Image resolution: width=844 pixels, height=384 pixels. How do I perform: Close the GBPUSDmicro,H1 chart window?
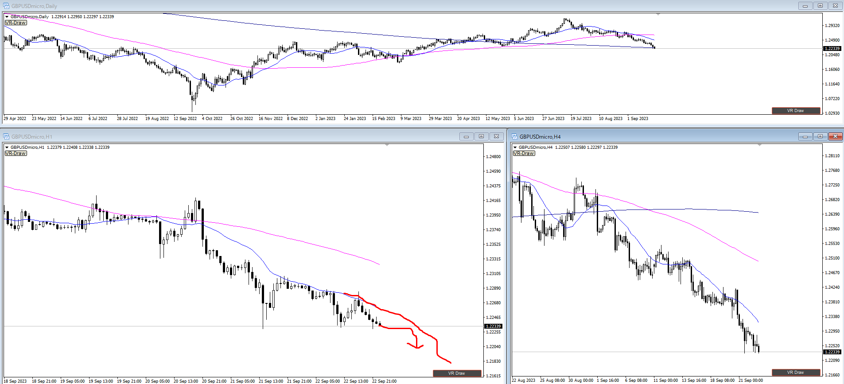(x=496, y=136)
